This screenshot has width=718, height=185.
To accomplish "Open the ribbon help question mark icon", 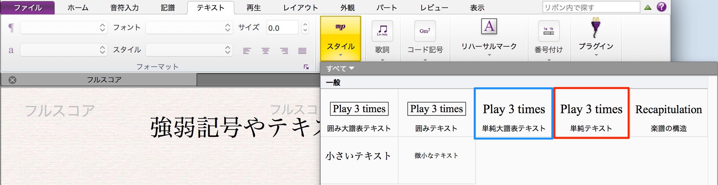I will 662,7.
